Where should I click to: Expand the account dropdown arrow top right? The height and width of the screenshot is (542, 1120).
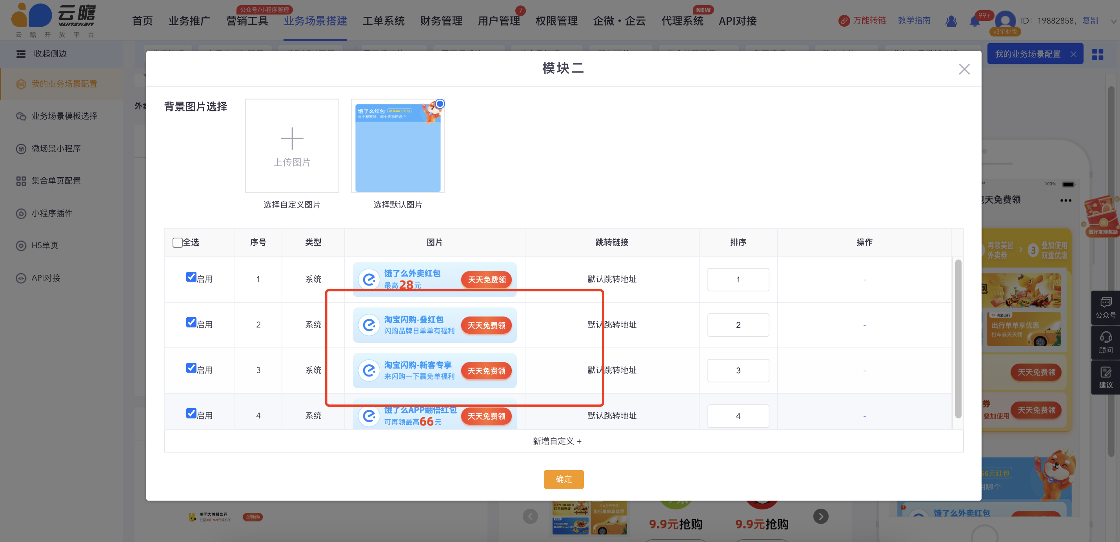pyautogui.click(x=1113, y=21)
